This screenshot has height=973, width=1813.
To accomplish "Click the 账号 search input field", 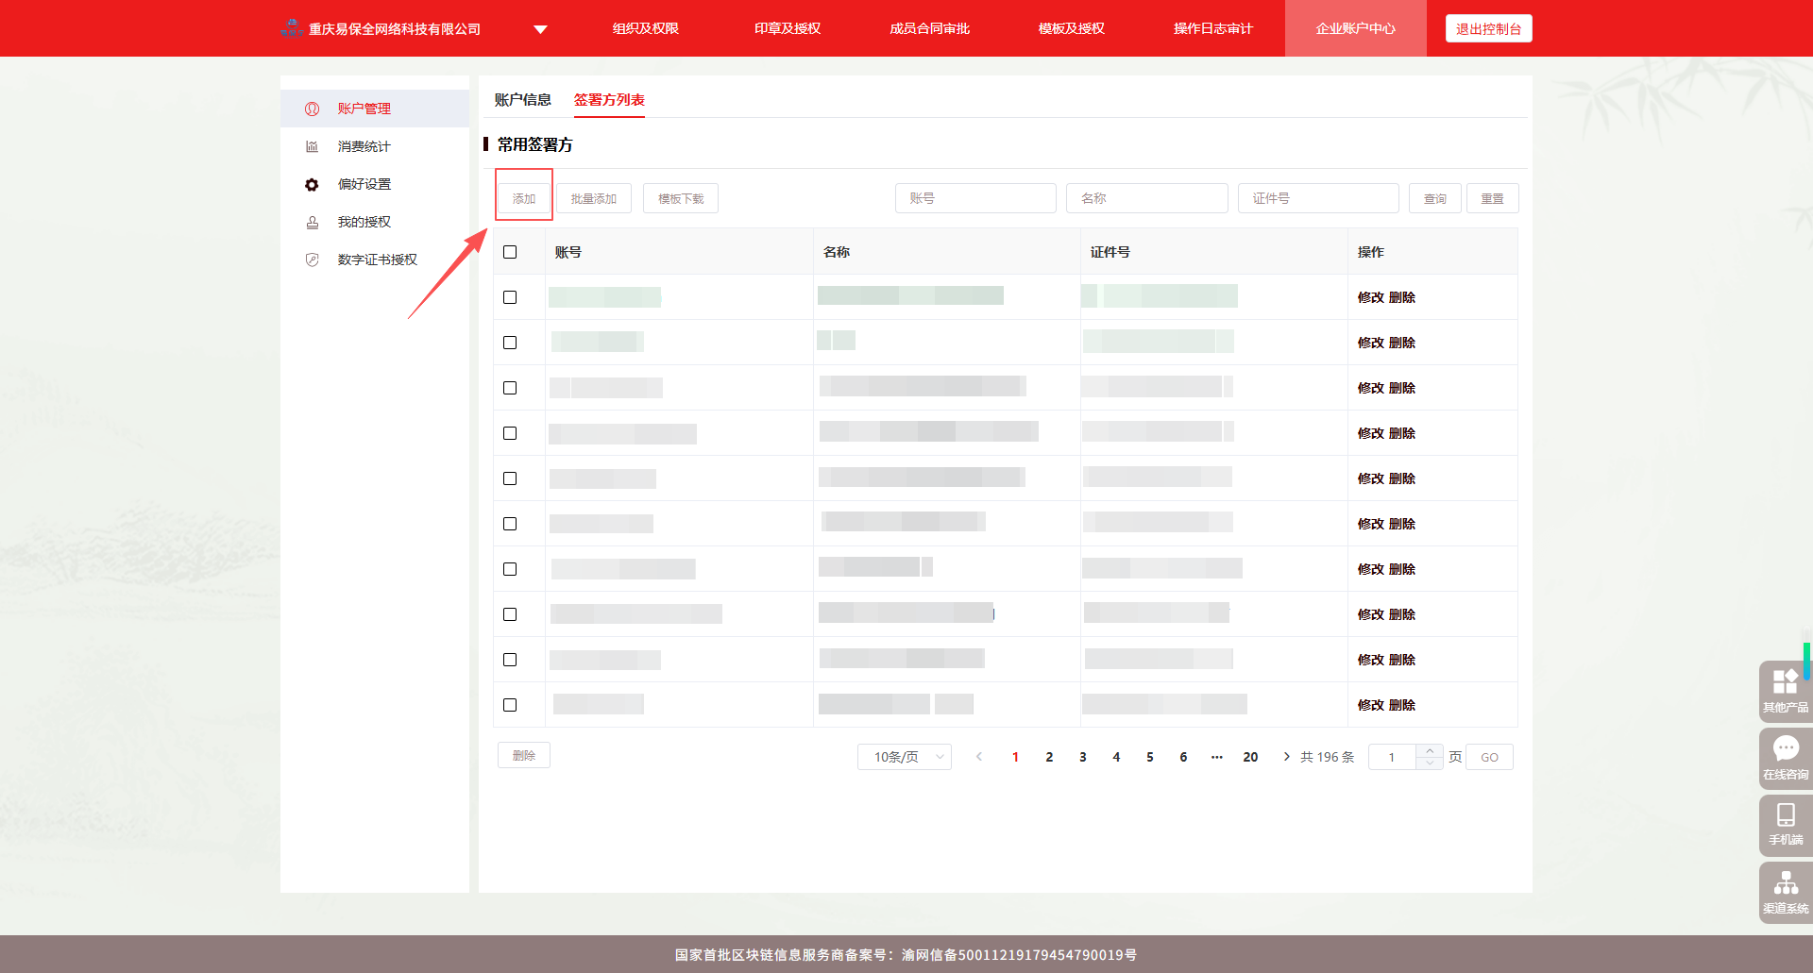I will [974, 198].
